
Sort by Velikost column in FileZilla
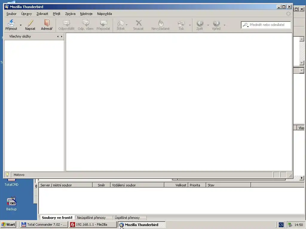tap(176, 185)
